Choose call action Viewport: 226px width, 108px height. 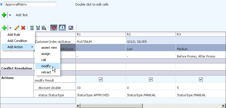48,60
